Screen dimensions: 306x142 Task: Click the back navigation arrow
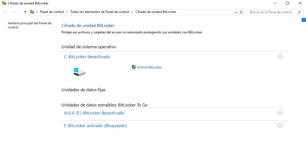pos(5,12)
